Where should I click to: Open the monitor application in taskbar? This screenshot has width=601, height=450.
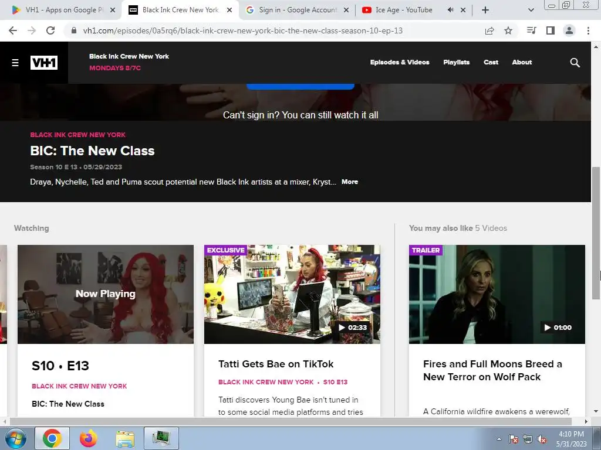161,438
